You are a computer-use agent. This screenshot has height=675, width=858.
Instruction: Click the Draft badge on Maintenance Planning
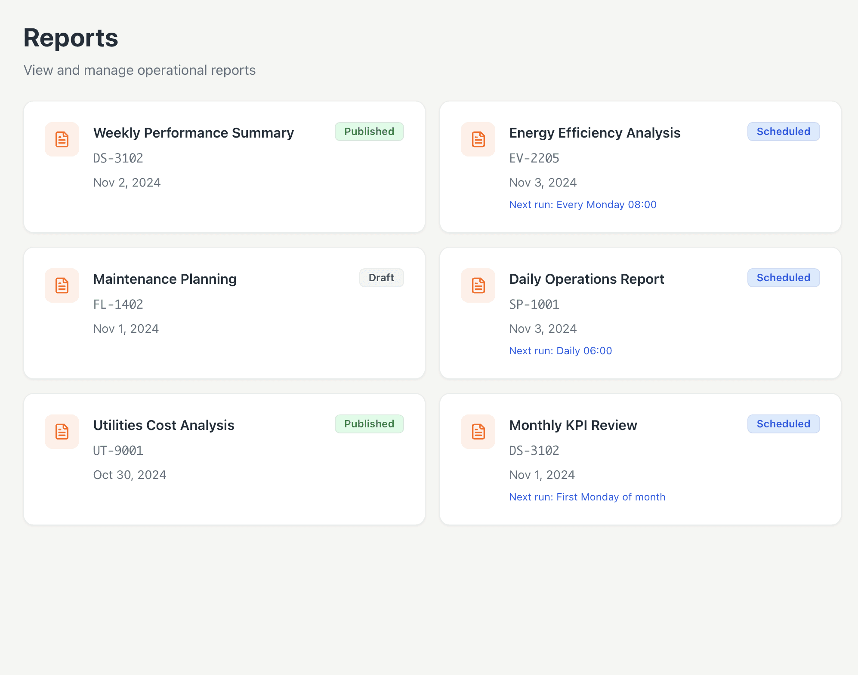coord(381,278)
